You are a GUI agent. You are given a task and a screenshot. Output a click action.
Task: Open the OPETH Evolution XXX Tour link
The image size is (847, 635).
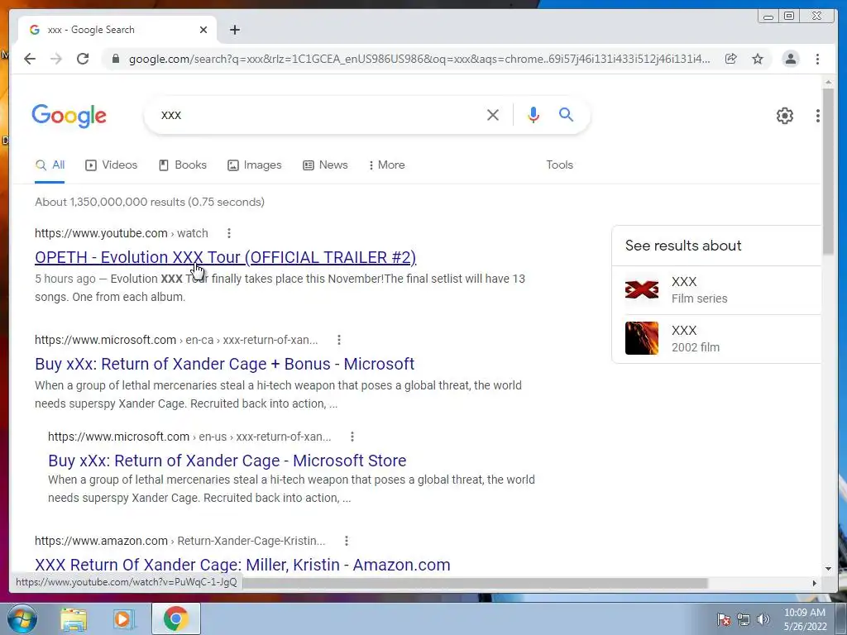tap(225, 258)
